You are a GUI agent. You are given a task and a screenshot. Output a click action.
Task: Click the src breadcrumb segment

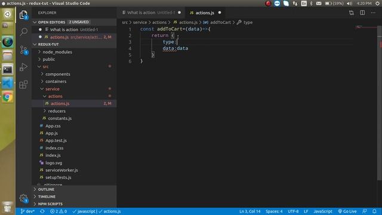[x=125, y=22]
